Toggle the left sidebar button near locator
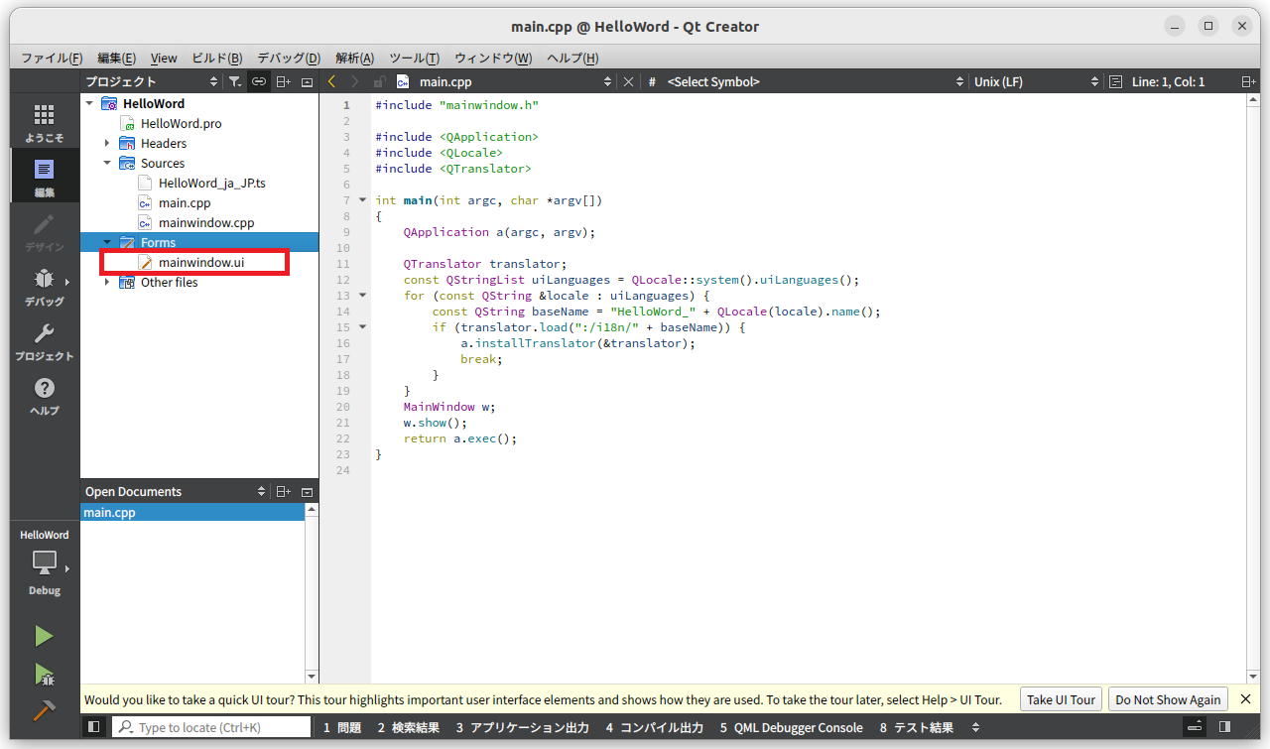This screenshot has width=1270, height=749. pyautogui.click(x=93, y=727)
